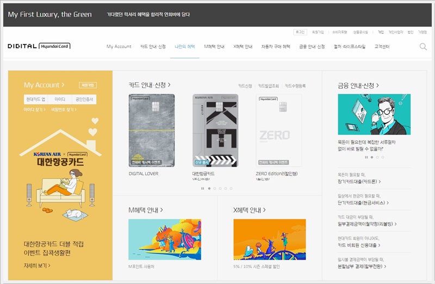
Task: Select first finance banner dot
Action: click(x=372, y=157)
